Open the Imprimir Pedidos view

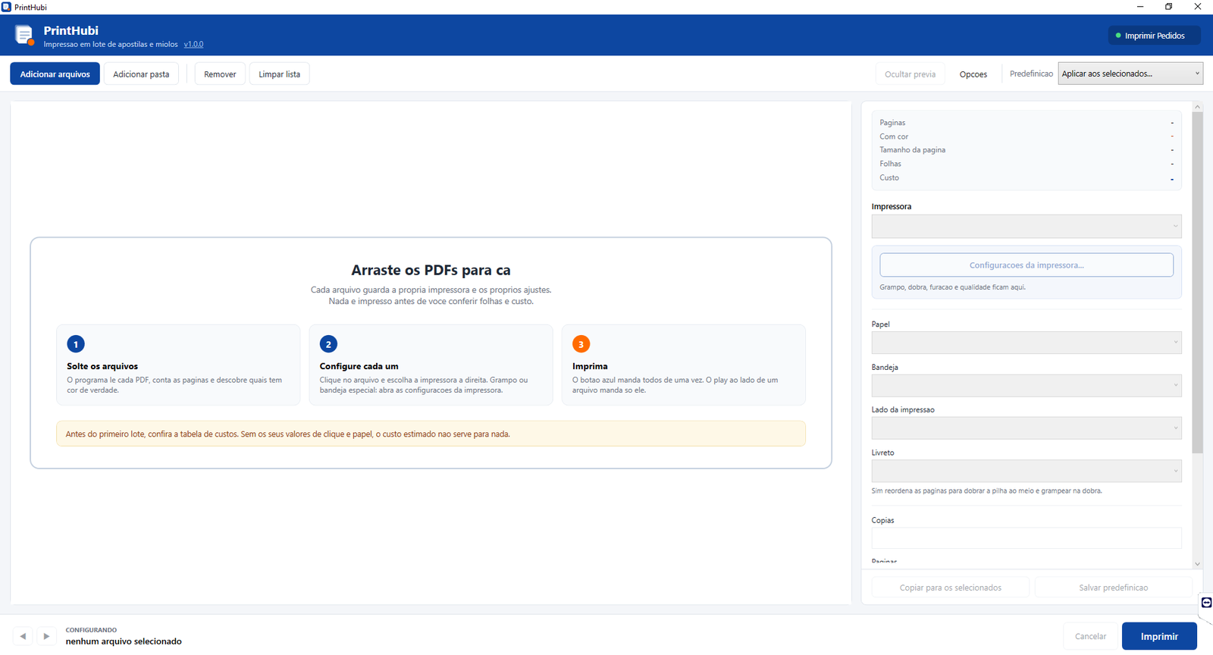(x=1154, y=36)
